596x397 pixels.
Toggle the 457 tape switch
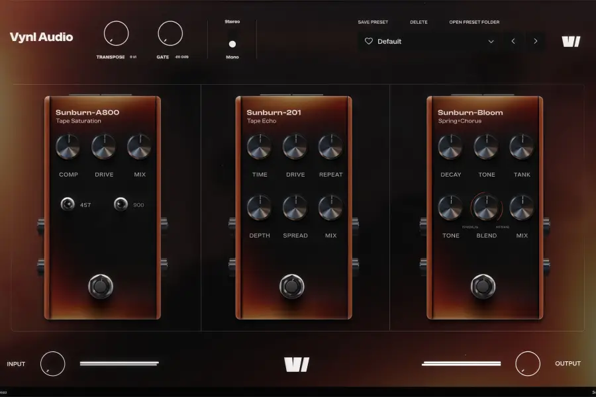pos(68,204)
